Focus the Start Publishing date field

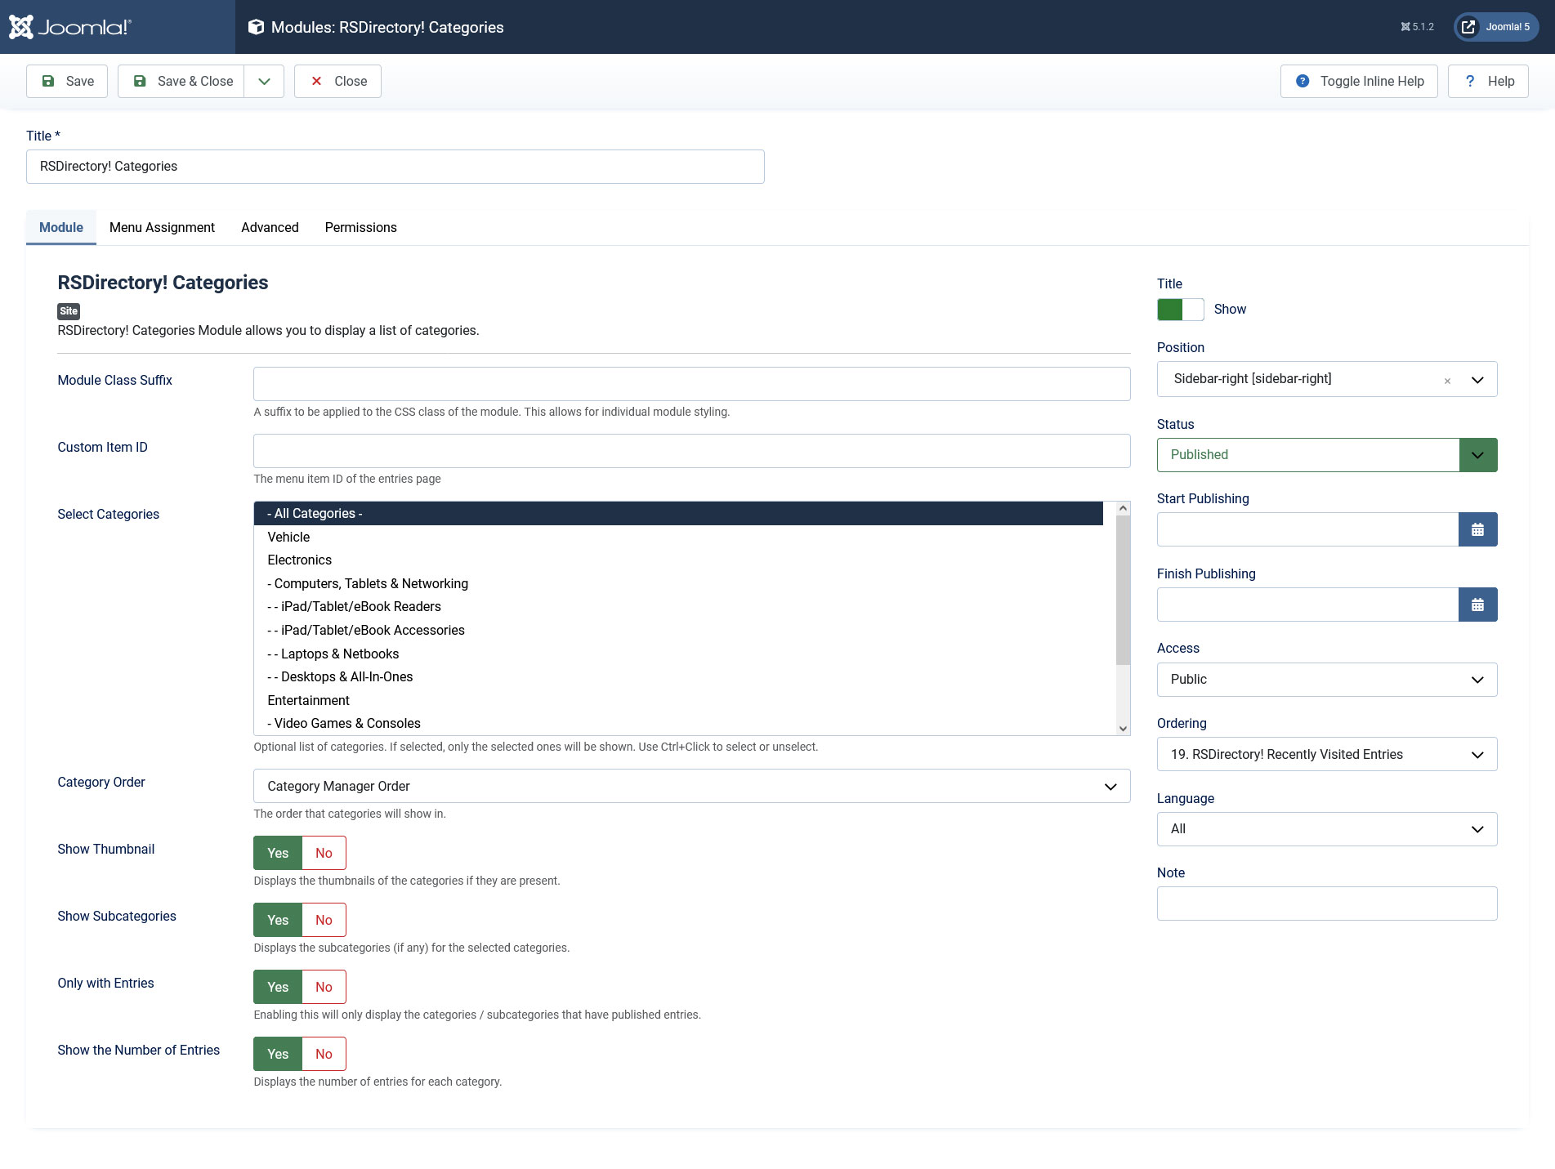coord(1307,529)
